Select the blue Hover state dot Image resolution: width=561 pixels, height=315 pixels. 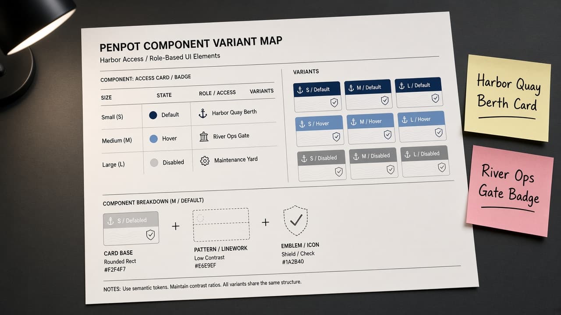pyautogui.click(x=153, y=139)
